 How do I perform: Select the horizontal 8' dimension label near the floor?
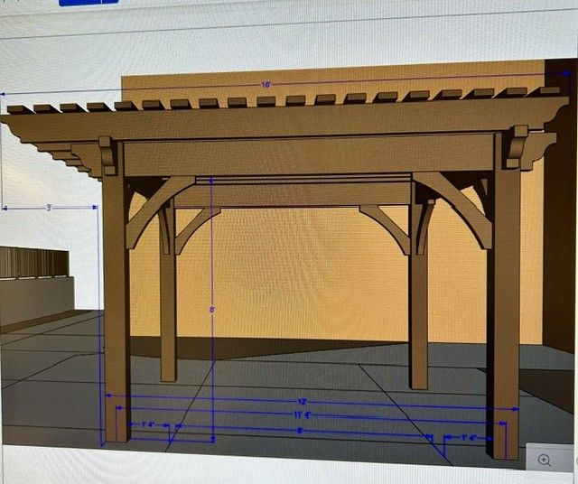(300, 430)
